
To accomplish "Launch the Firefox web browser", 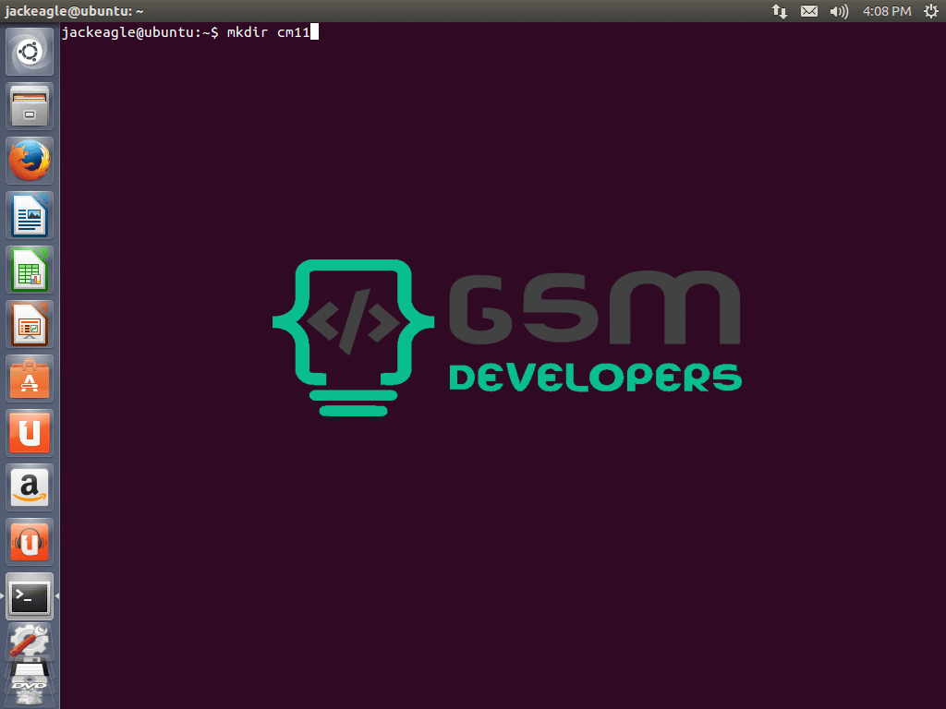I will tap(30, 161).
